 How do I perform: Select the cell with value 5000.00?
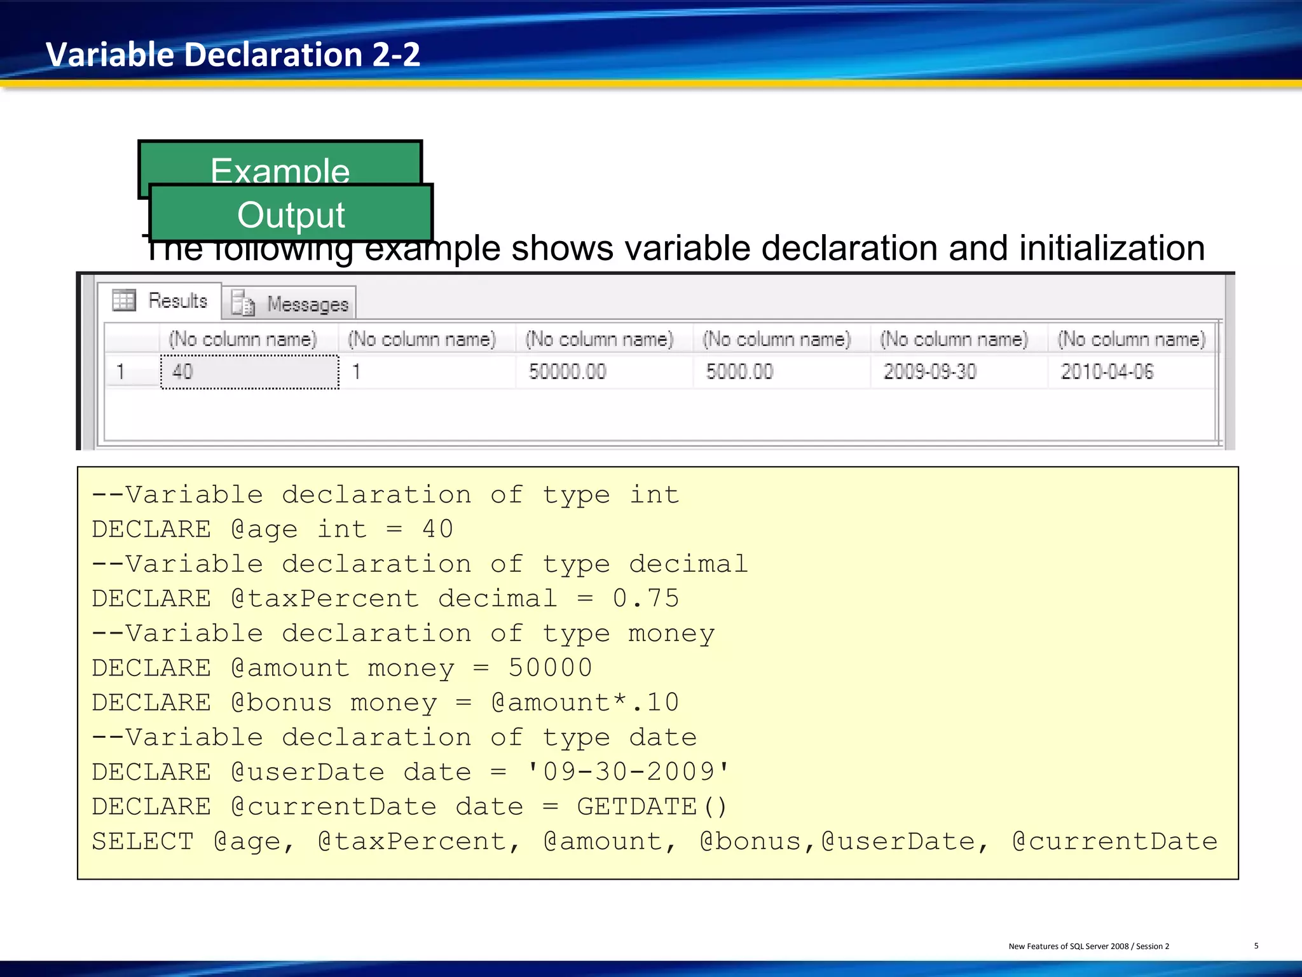(781, 371)
